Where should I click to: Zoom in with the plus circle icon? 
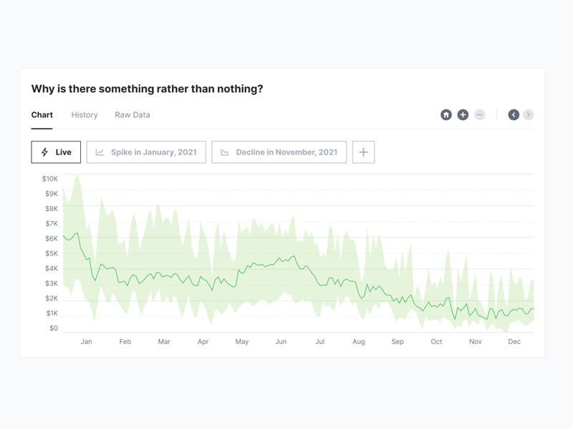coord(463,115)
